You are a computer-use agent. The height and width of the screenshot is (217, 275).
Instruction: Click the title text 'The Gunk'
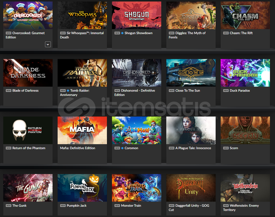19,206
